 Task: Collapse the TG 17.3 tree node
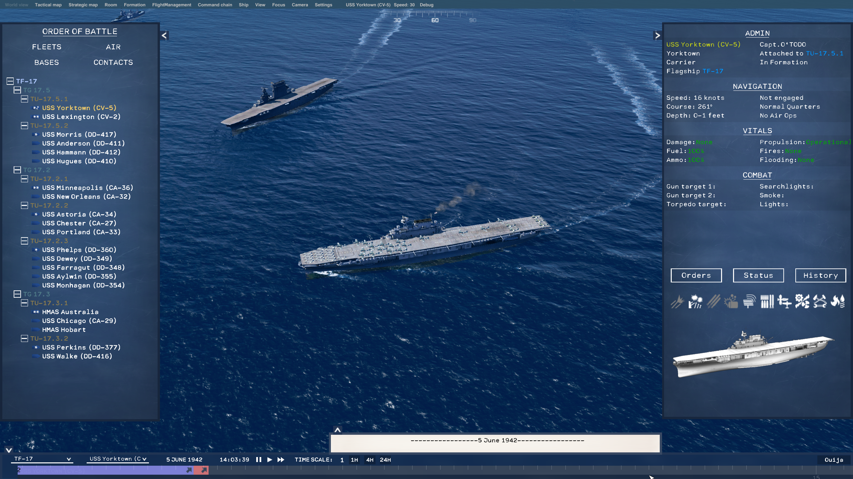tap(17, 294)
